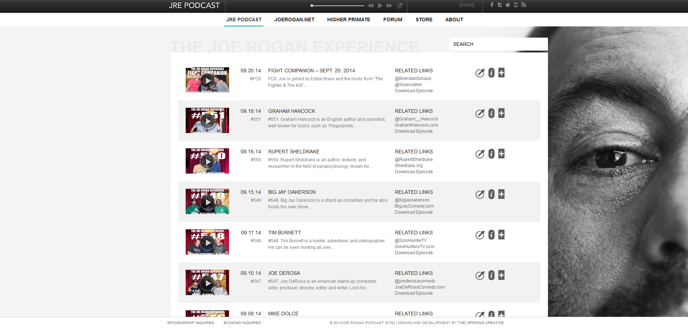This screenshot has height=328, width=688.
Task: Expand the Fight Companion episode with plus icon
Action: 501,73
